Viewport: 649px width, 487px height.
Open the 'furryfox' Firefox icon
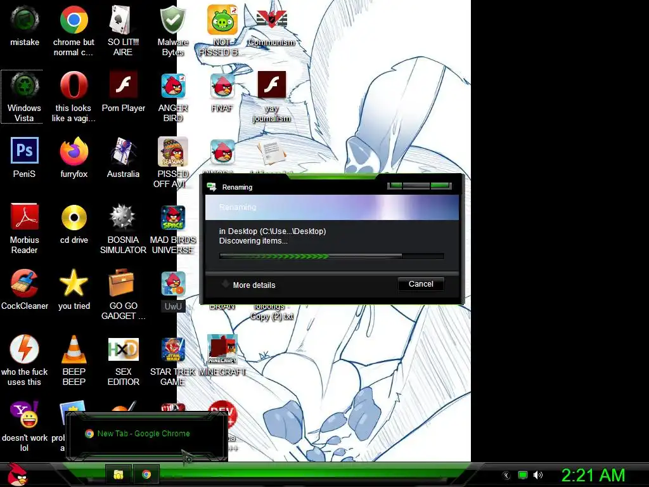click(74, 152)
